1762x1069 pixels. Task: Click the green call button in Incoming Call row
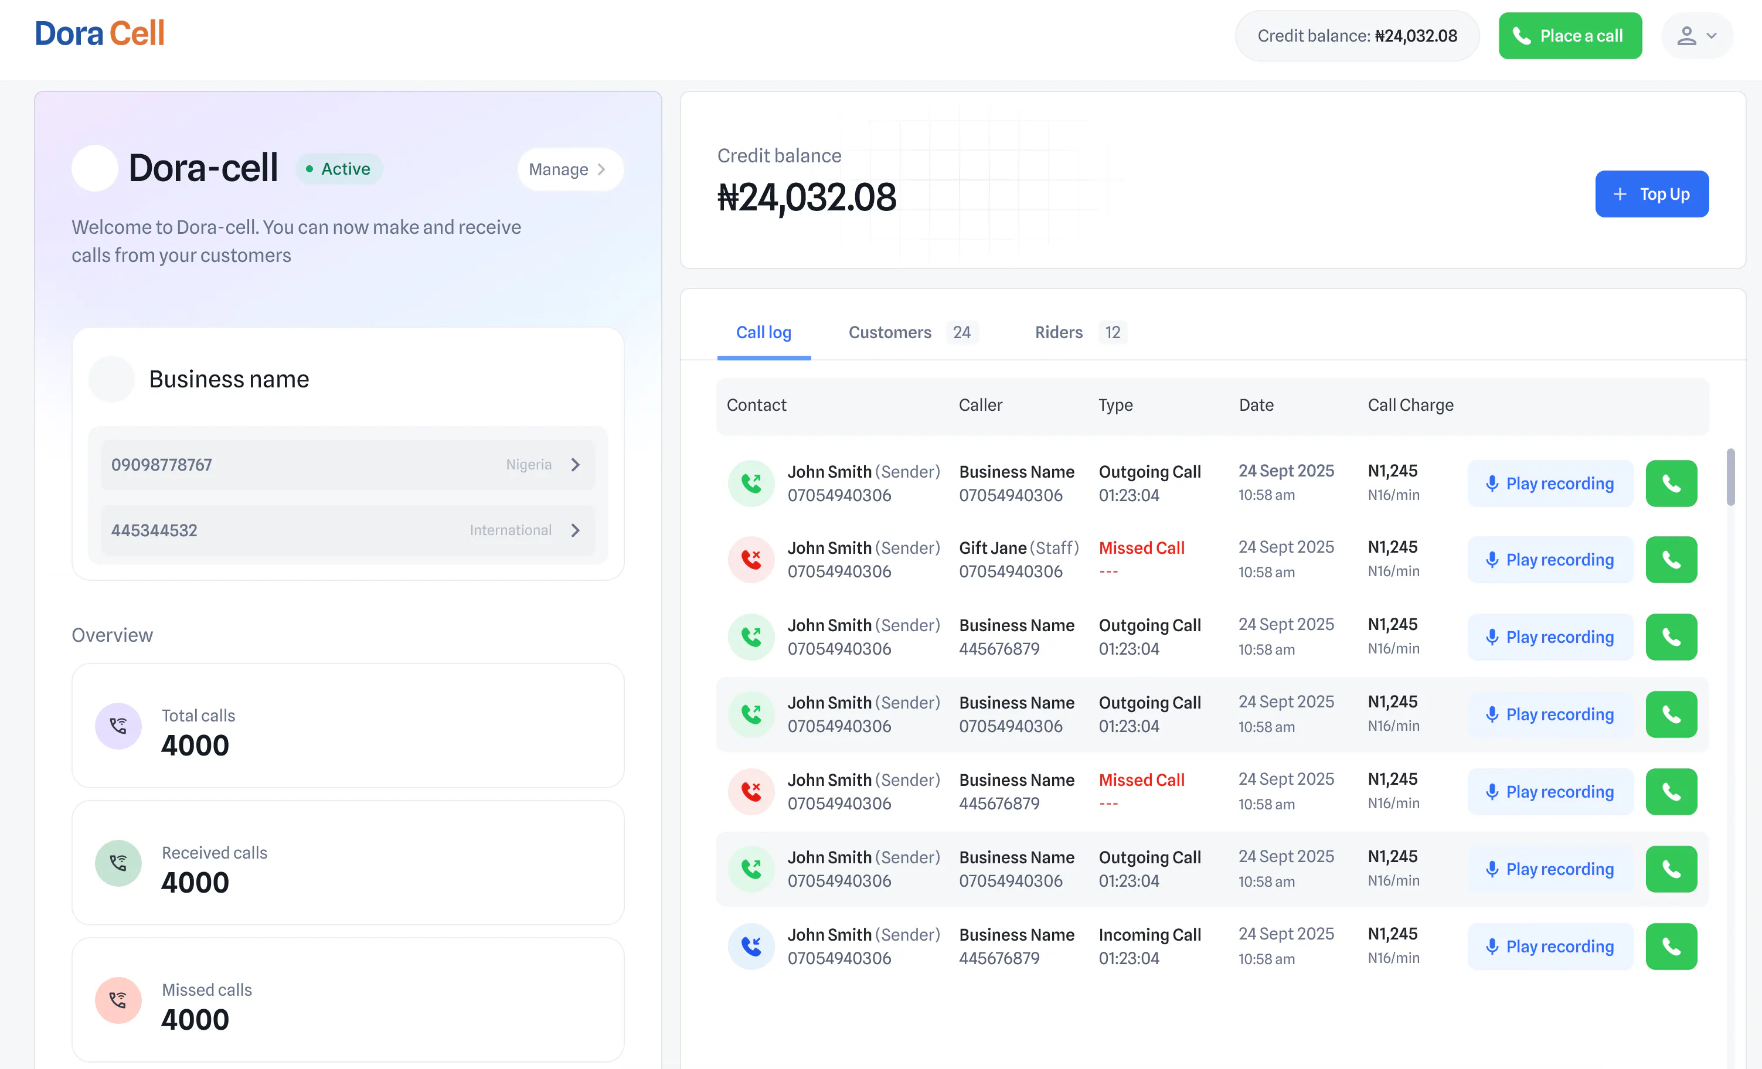tap(1671, 946)
